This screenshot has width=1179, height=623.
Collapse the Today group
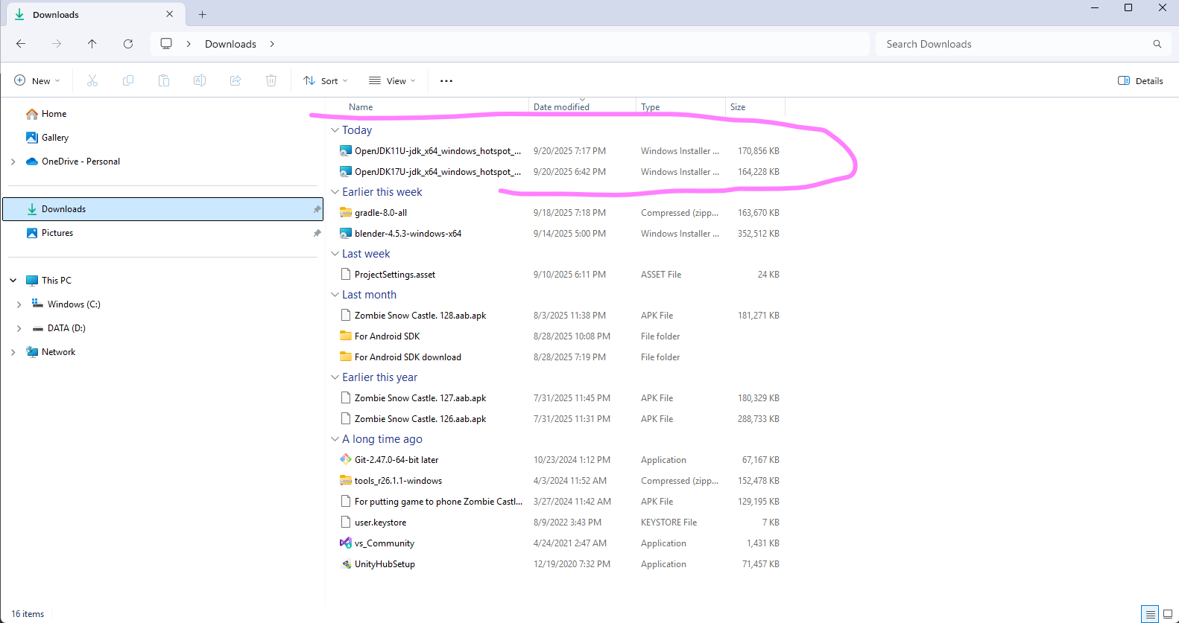335,130
